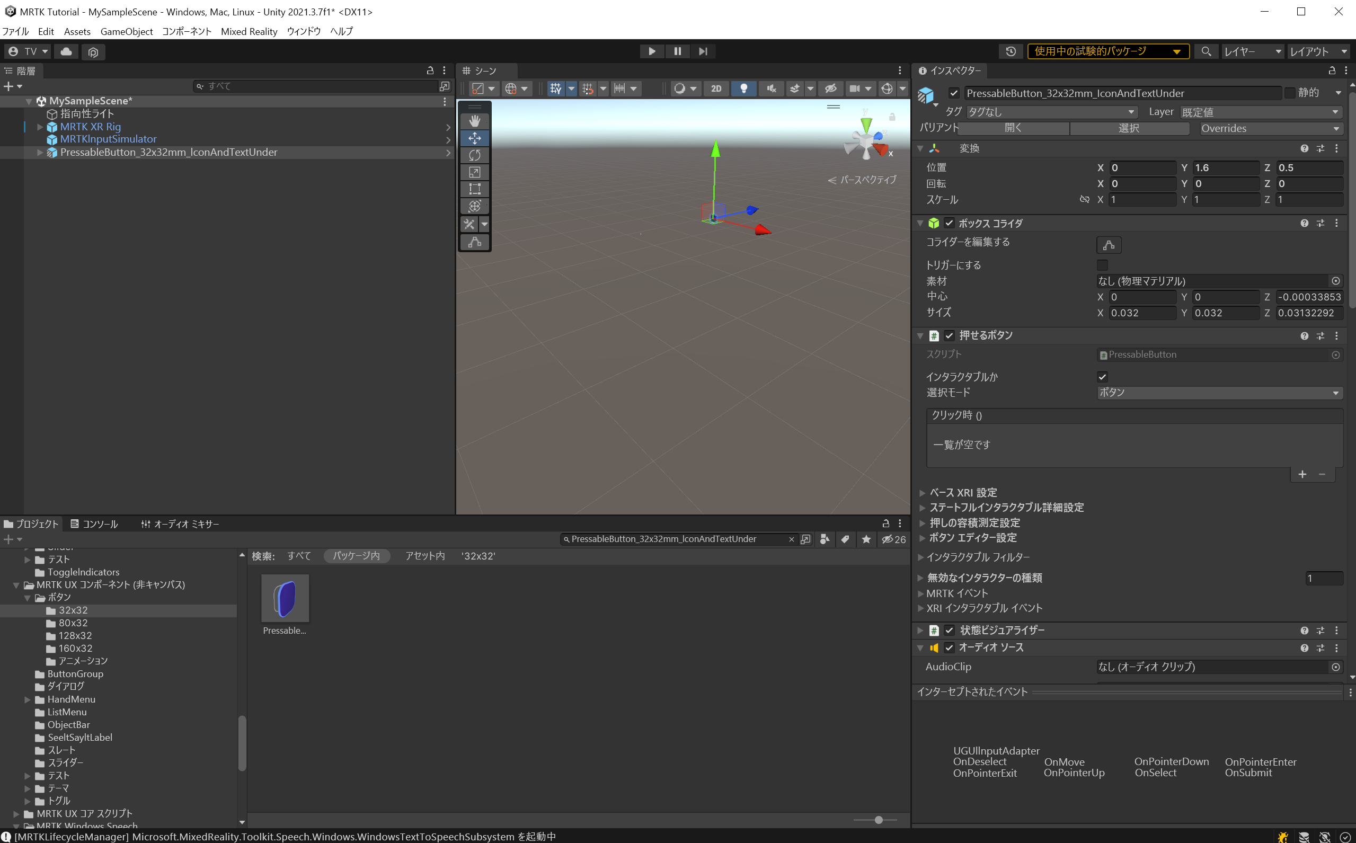The image size is (1356, 843).
Task: Select the Scale tool in scene
Action: tap(474, 172)
